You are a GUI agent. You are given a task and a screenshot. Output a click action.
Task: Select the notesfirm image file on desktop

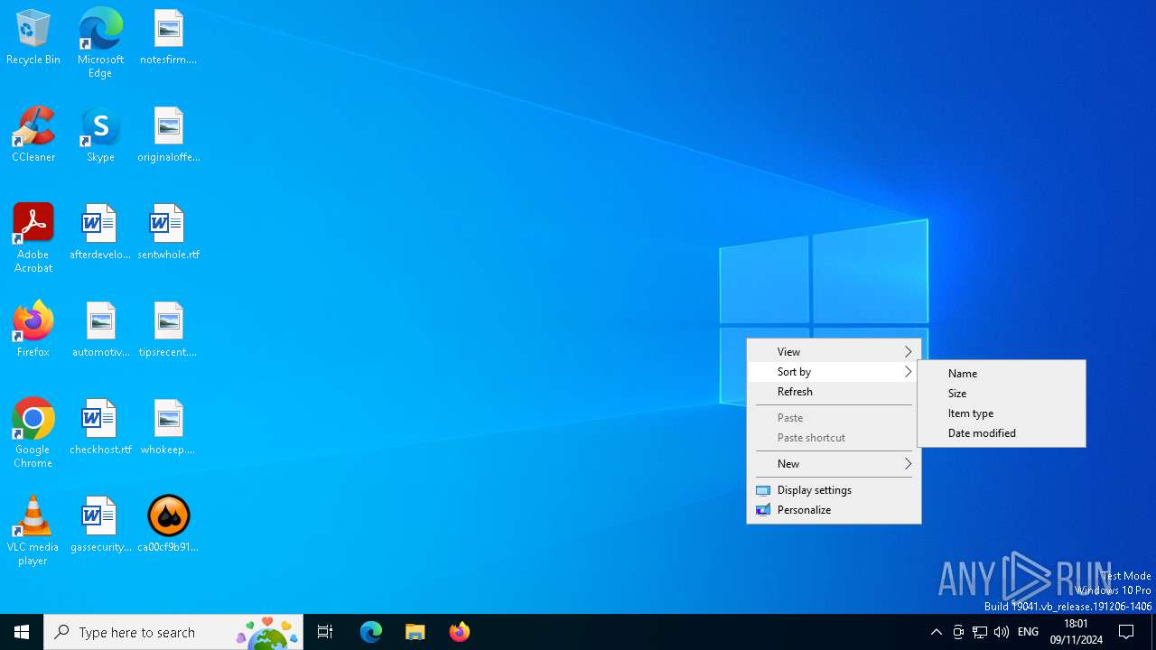[x=168, y=38]
